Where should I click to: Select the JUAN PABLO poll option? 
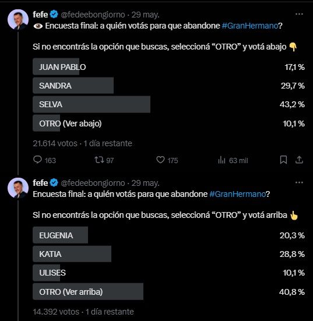coord(169,67)
